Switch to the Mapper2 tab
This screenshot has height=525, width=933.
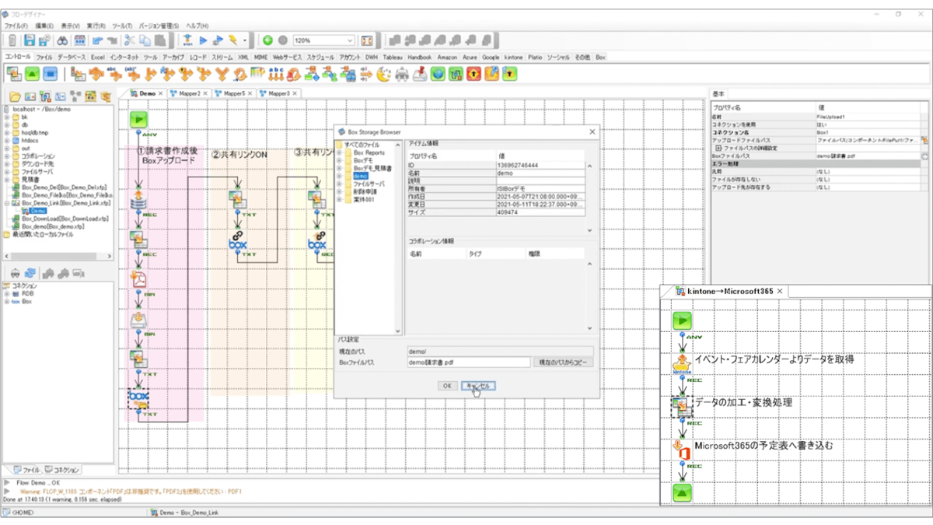coord(190,93)
